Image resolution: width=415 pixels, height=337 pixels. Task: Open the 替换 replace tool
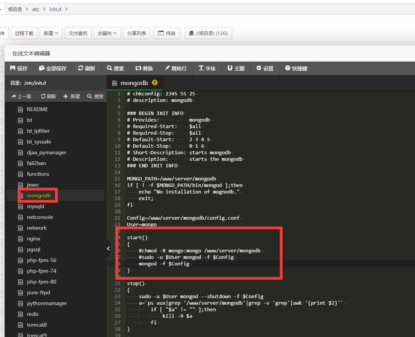(x=144, y=68)
